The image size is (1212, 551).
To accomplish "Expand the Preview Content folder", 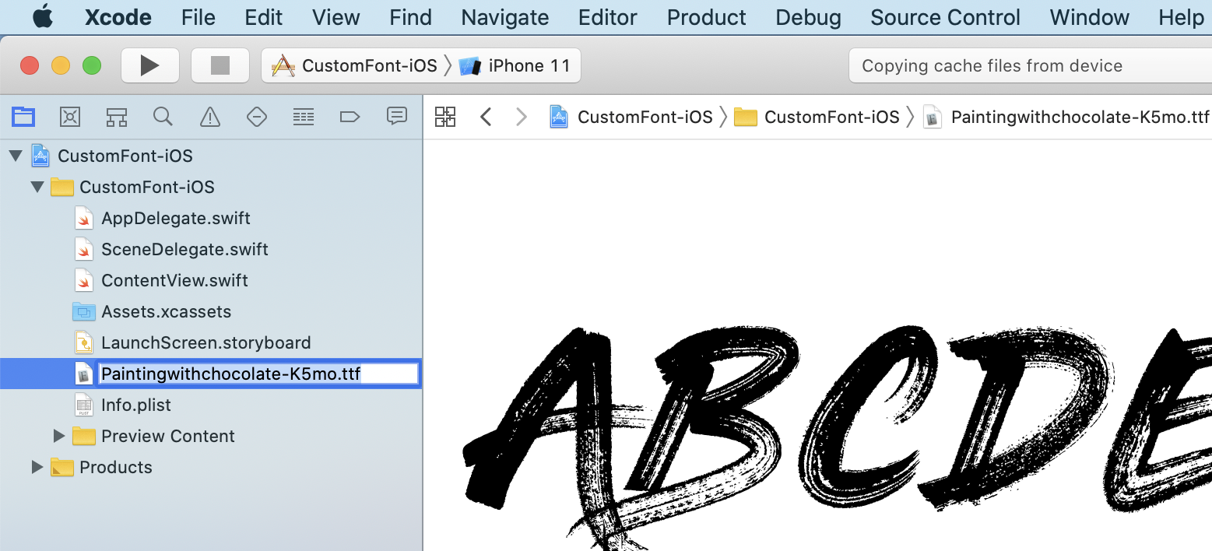I will click(60, 436).
